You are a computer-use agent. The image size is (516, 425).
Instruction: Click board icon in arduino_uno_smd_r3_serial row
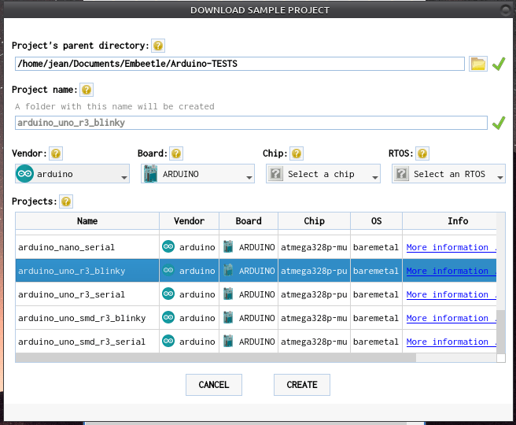[228, 341]
